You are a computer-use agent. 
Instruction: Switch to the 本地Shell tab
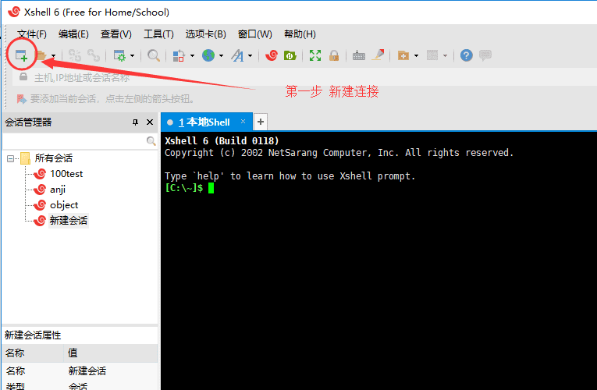203,122
